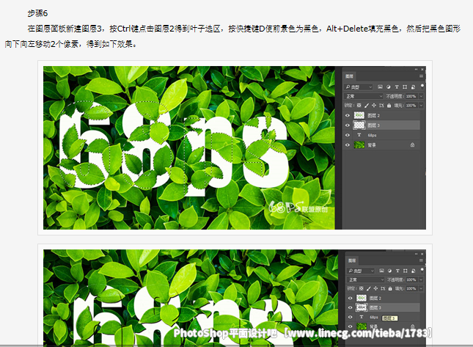Click prevent artboard nesting icon in second screenshot
The height and width of the screenshot is (347, 473).
[383, 288]
